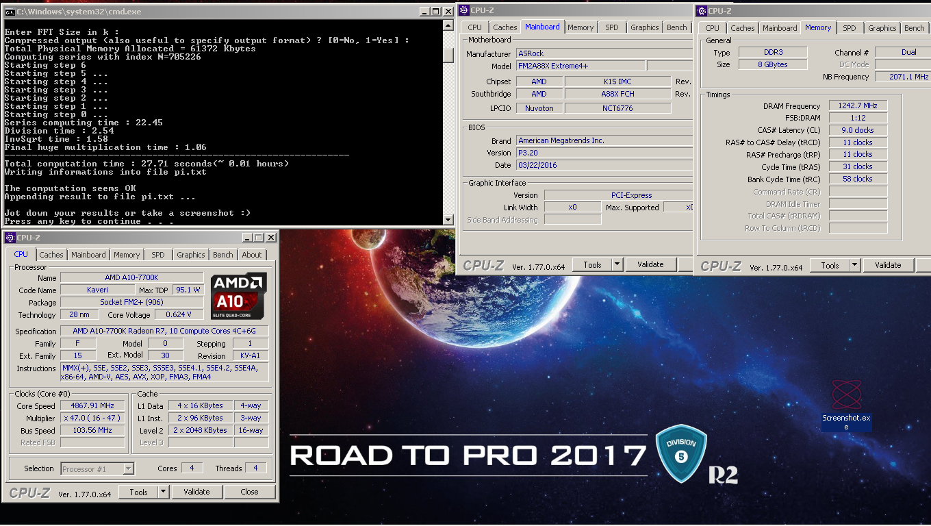Viewport: 931px width, 526px height.
Task: Click Tools button in CPU window
Action: point(139,492)
